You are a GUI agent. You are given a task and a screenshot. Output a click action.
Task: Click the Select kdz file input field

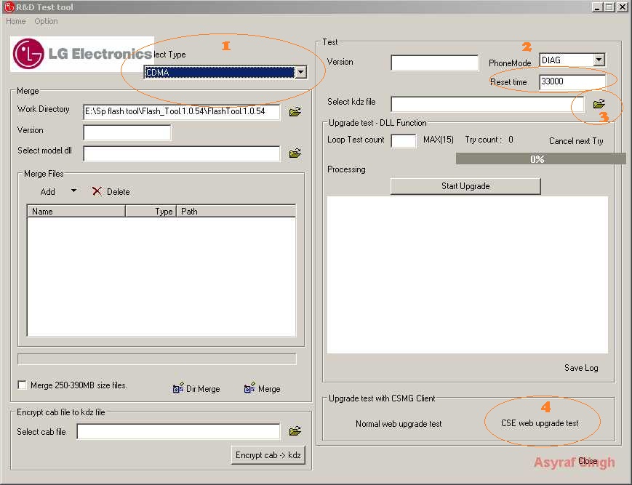click(487, 104)
